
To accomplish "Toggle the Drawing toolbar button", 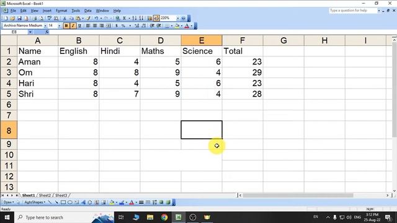I will pyautogui.click(x=156, y=18).
